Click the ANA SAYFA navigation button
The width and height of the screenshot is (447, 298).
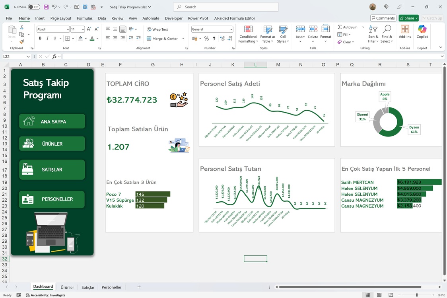click(x=52, y=121)
